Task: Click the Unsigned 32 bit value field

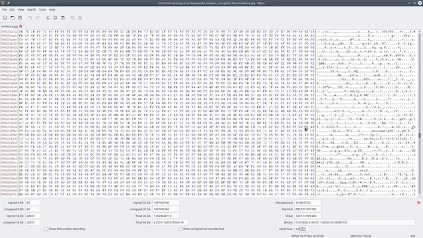Action: coord(165,209)
